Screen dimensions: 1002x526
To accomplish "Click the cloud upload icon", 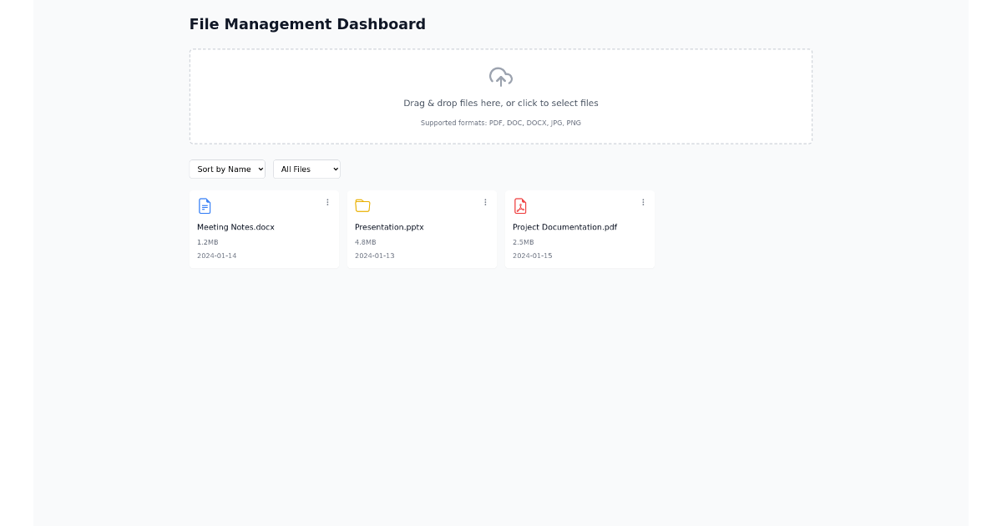I will [500, 77].
